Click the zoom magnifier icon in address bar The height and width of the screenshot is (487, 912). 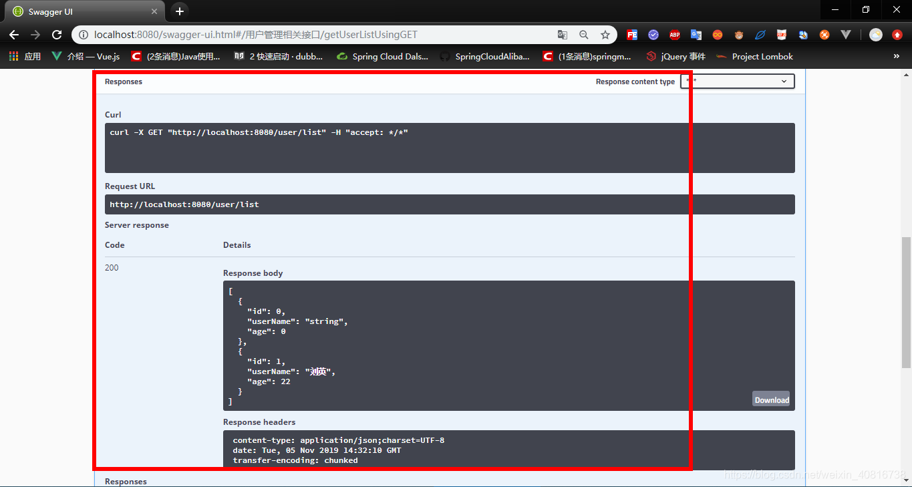pyautogui.click(x=584, y=35)
